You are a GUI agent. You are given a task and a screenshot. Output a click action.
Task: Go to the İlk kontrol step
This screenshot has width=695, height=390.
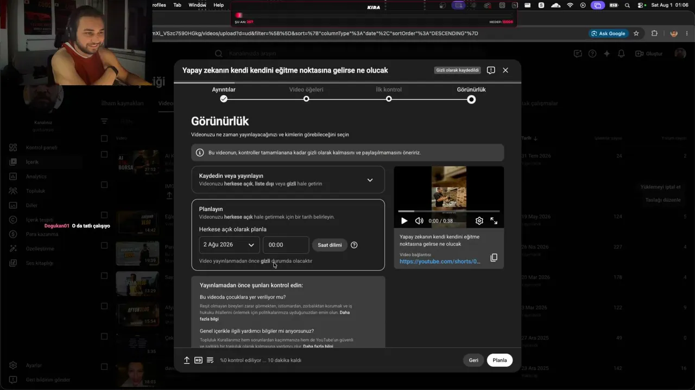(389, 94)
